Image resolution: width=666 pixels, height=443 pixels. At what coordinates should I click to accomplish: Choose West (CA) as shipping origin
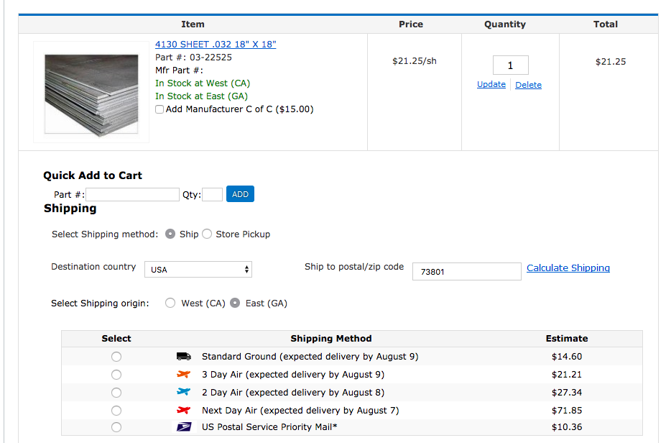click(170, 303)
